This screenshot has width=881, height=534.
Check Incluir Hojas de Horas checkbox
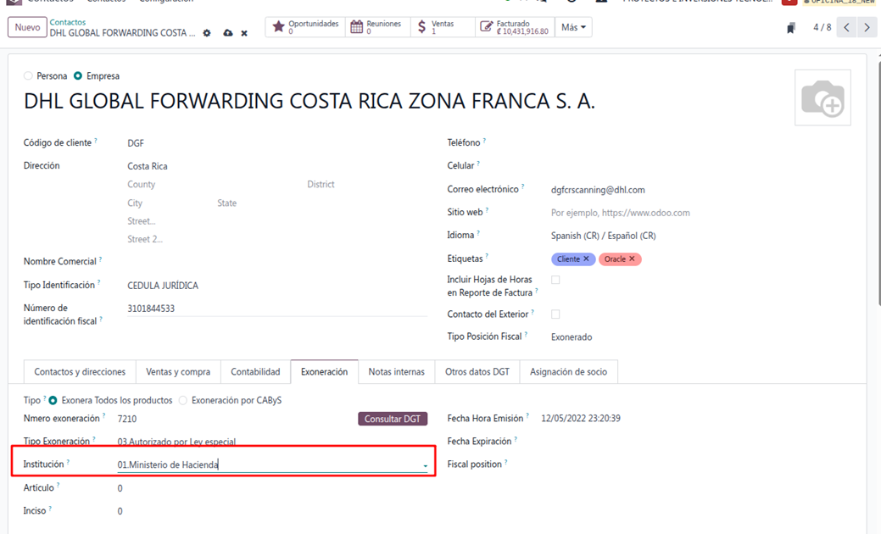[555, 280]
